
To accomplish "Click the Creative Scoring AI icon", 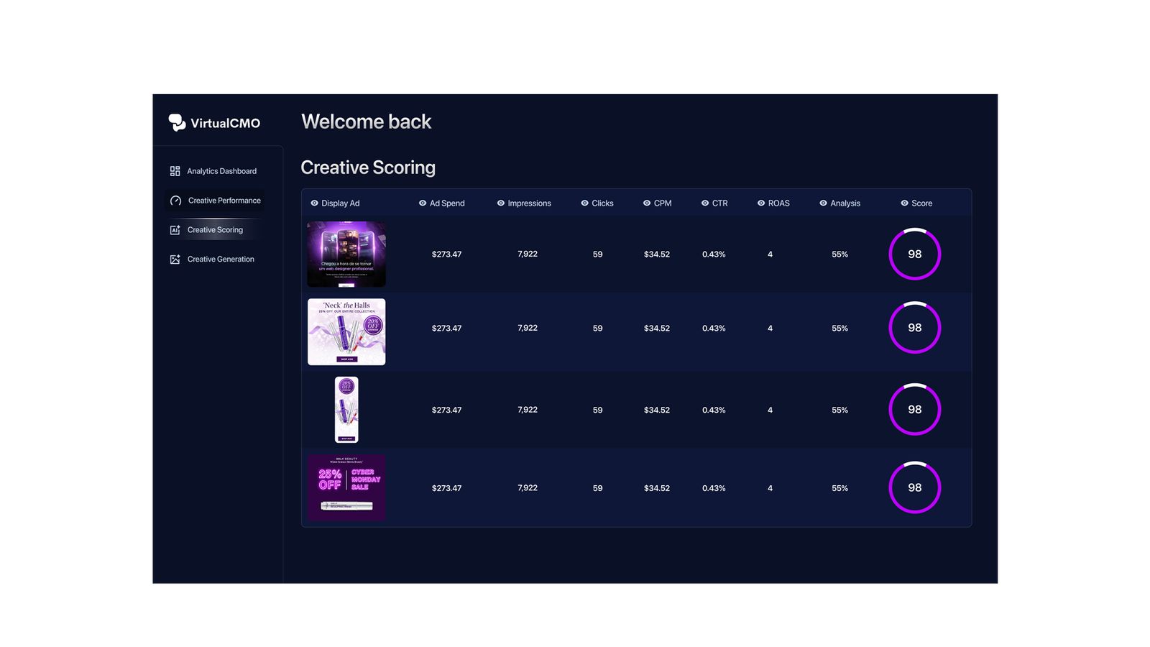I will (x=175, y=230).
